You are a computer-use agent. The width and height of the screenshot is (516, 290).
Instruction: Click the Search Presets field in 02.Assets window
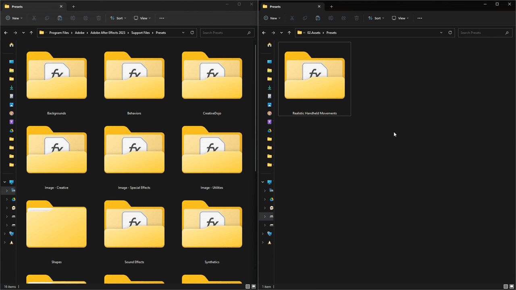coord(485,33)
